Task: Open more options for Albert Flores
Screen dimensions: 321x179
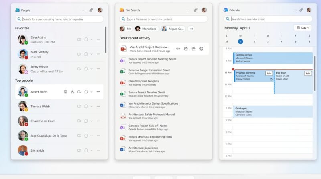Action: pyautogui.click(x=98, y=92)
